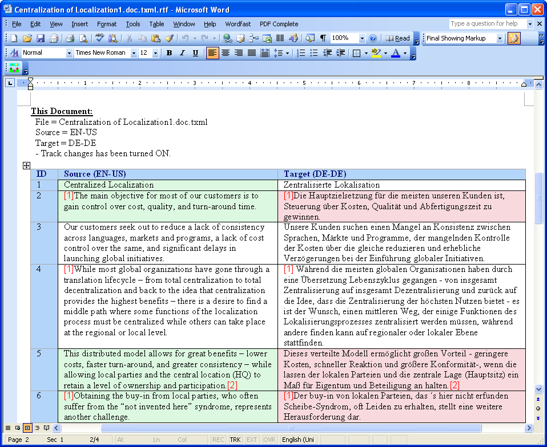Click the Wordfast colored toolbar icon
Screen dimensions: 547x447
pos(14,68)
